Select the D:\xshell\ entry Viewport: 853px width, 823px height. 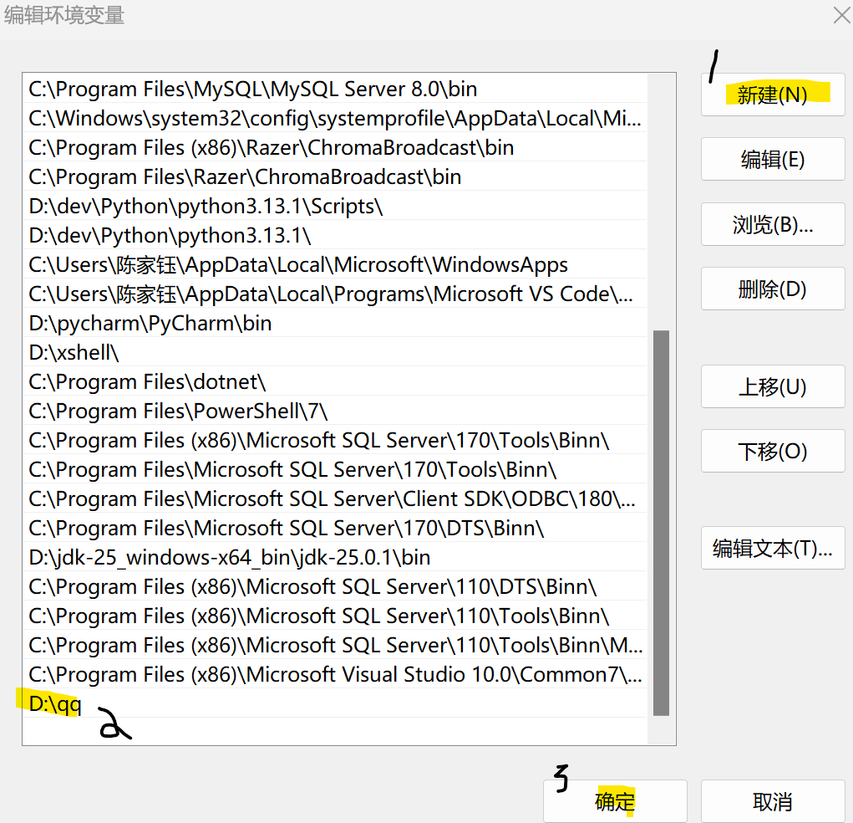click(x=334, y=353)
